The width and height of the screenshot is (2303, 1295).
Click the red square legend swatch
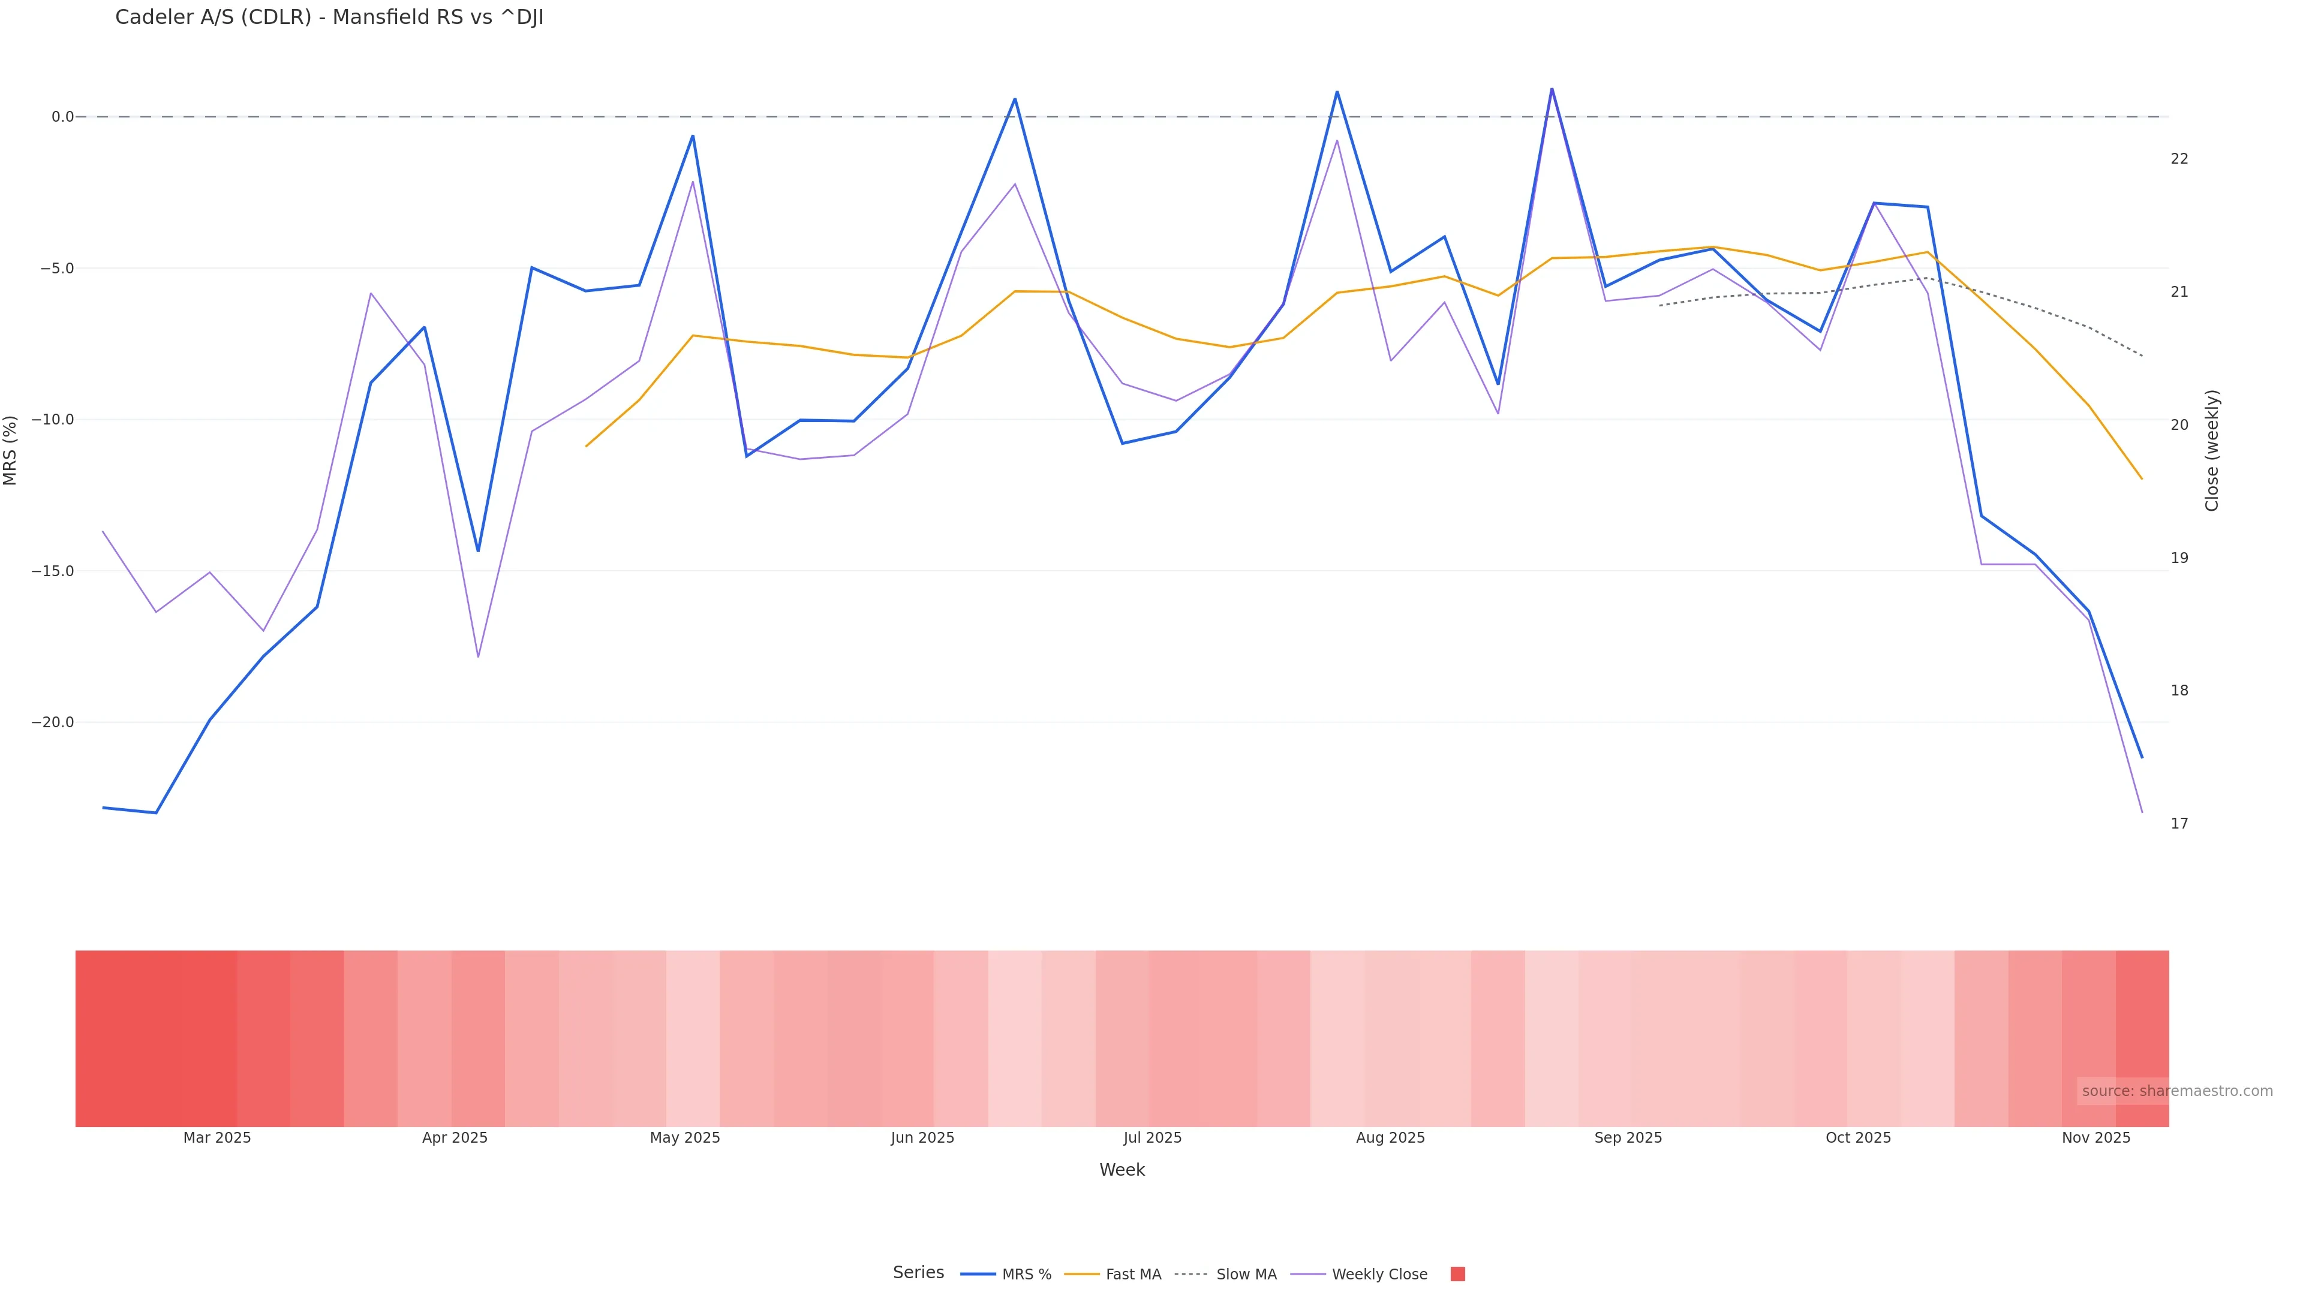click(1457, 1275)
